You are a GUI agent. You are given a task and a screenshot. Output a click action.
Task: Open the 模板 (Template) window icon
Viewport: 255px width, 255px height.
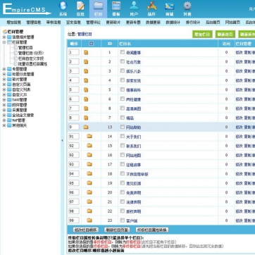pyautogui.click(x=116, y=8)
